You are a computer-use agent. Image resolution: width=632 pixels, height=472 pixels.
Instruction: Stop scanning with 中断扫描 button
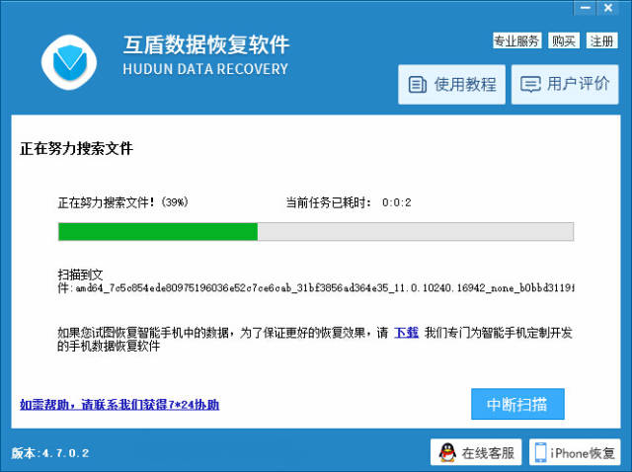point(517,404)
